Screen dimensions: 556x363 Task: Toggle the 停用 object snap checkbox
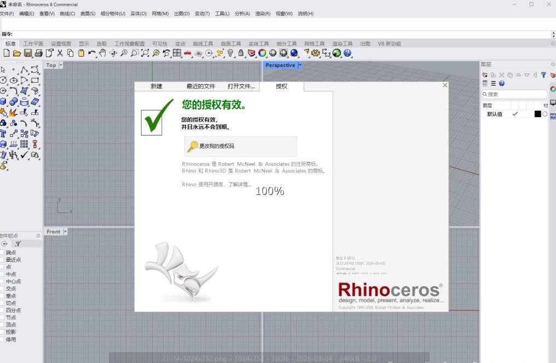pos(2,339)
